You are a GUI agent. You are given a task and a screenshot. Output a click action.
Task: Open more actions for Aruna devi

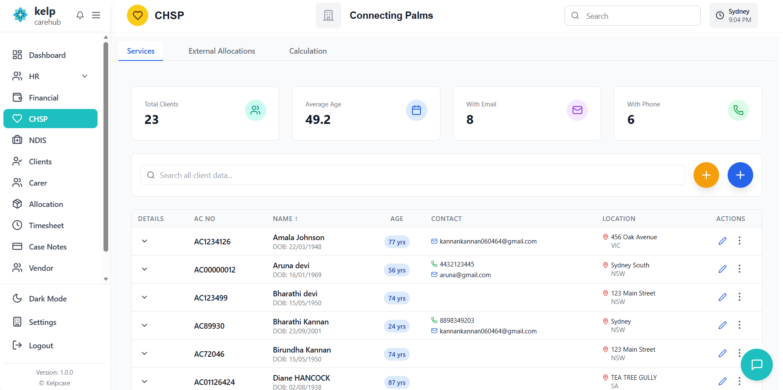pos(739,269)
